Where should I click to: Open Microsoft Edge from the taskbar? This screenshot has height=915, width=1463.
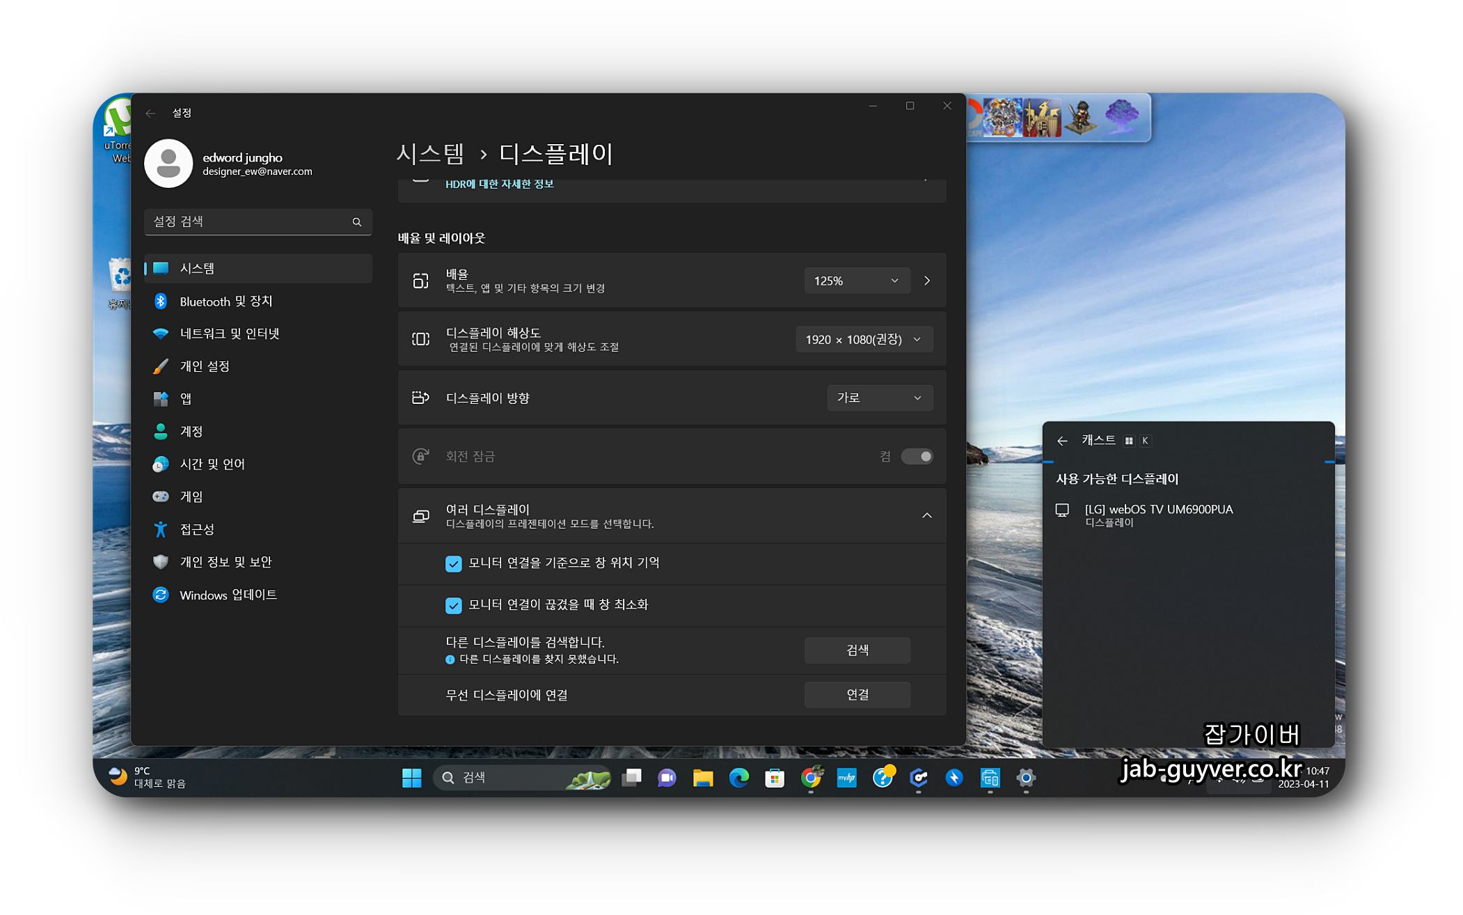738,778
